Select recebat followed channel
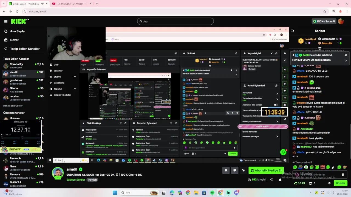 pyautogui.click(x=23, y=98)
